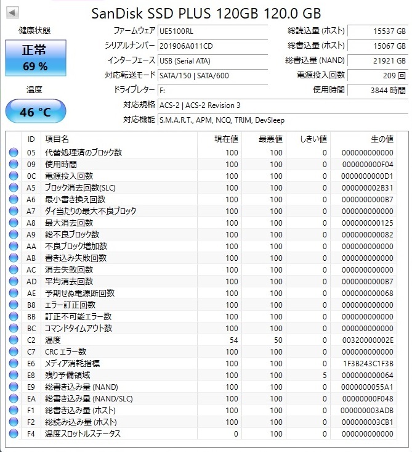Click the serial number field 201906A011CD
The width and height of the screenshot is (412, 452).
(x=212, y=46)
